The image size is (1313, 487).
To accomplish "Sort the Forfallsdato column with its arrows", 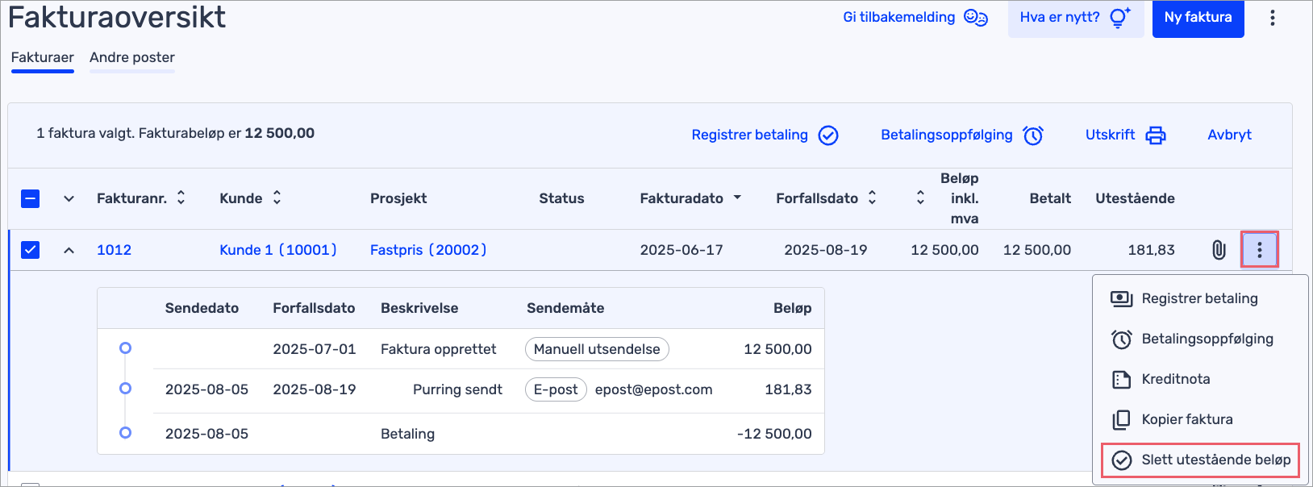I will [872, 198].
